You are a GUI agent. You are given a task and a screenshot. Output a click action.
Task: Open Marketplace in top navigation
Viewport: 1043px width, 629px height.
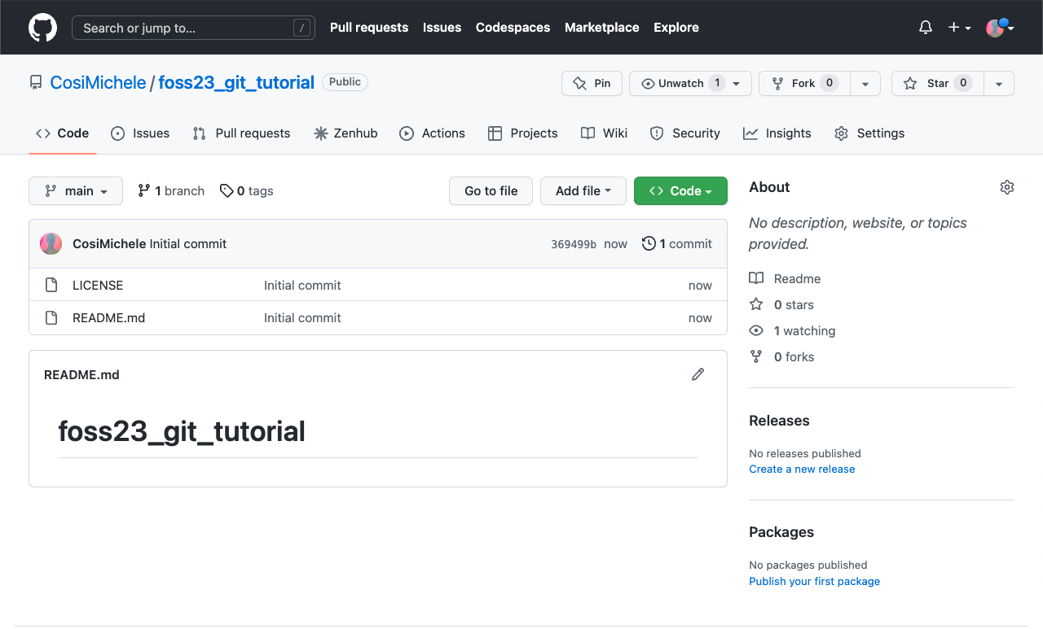[x=602, y=28]
